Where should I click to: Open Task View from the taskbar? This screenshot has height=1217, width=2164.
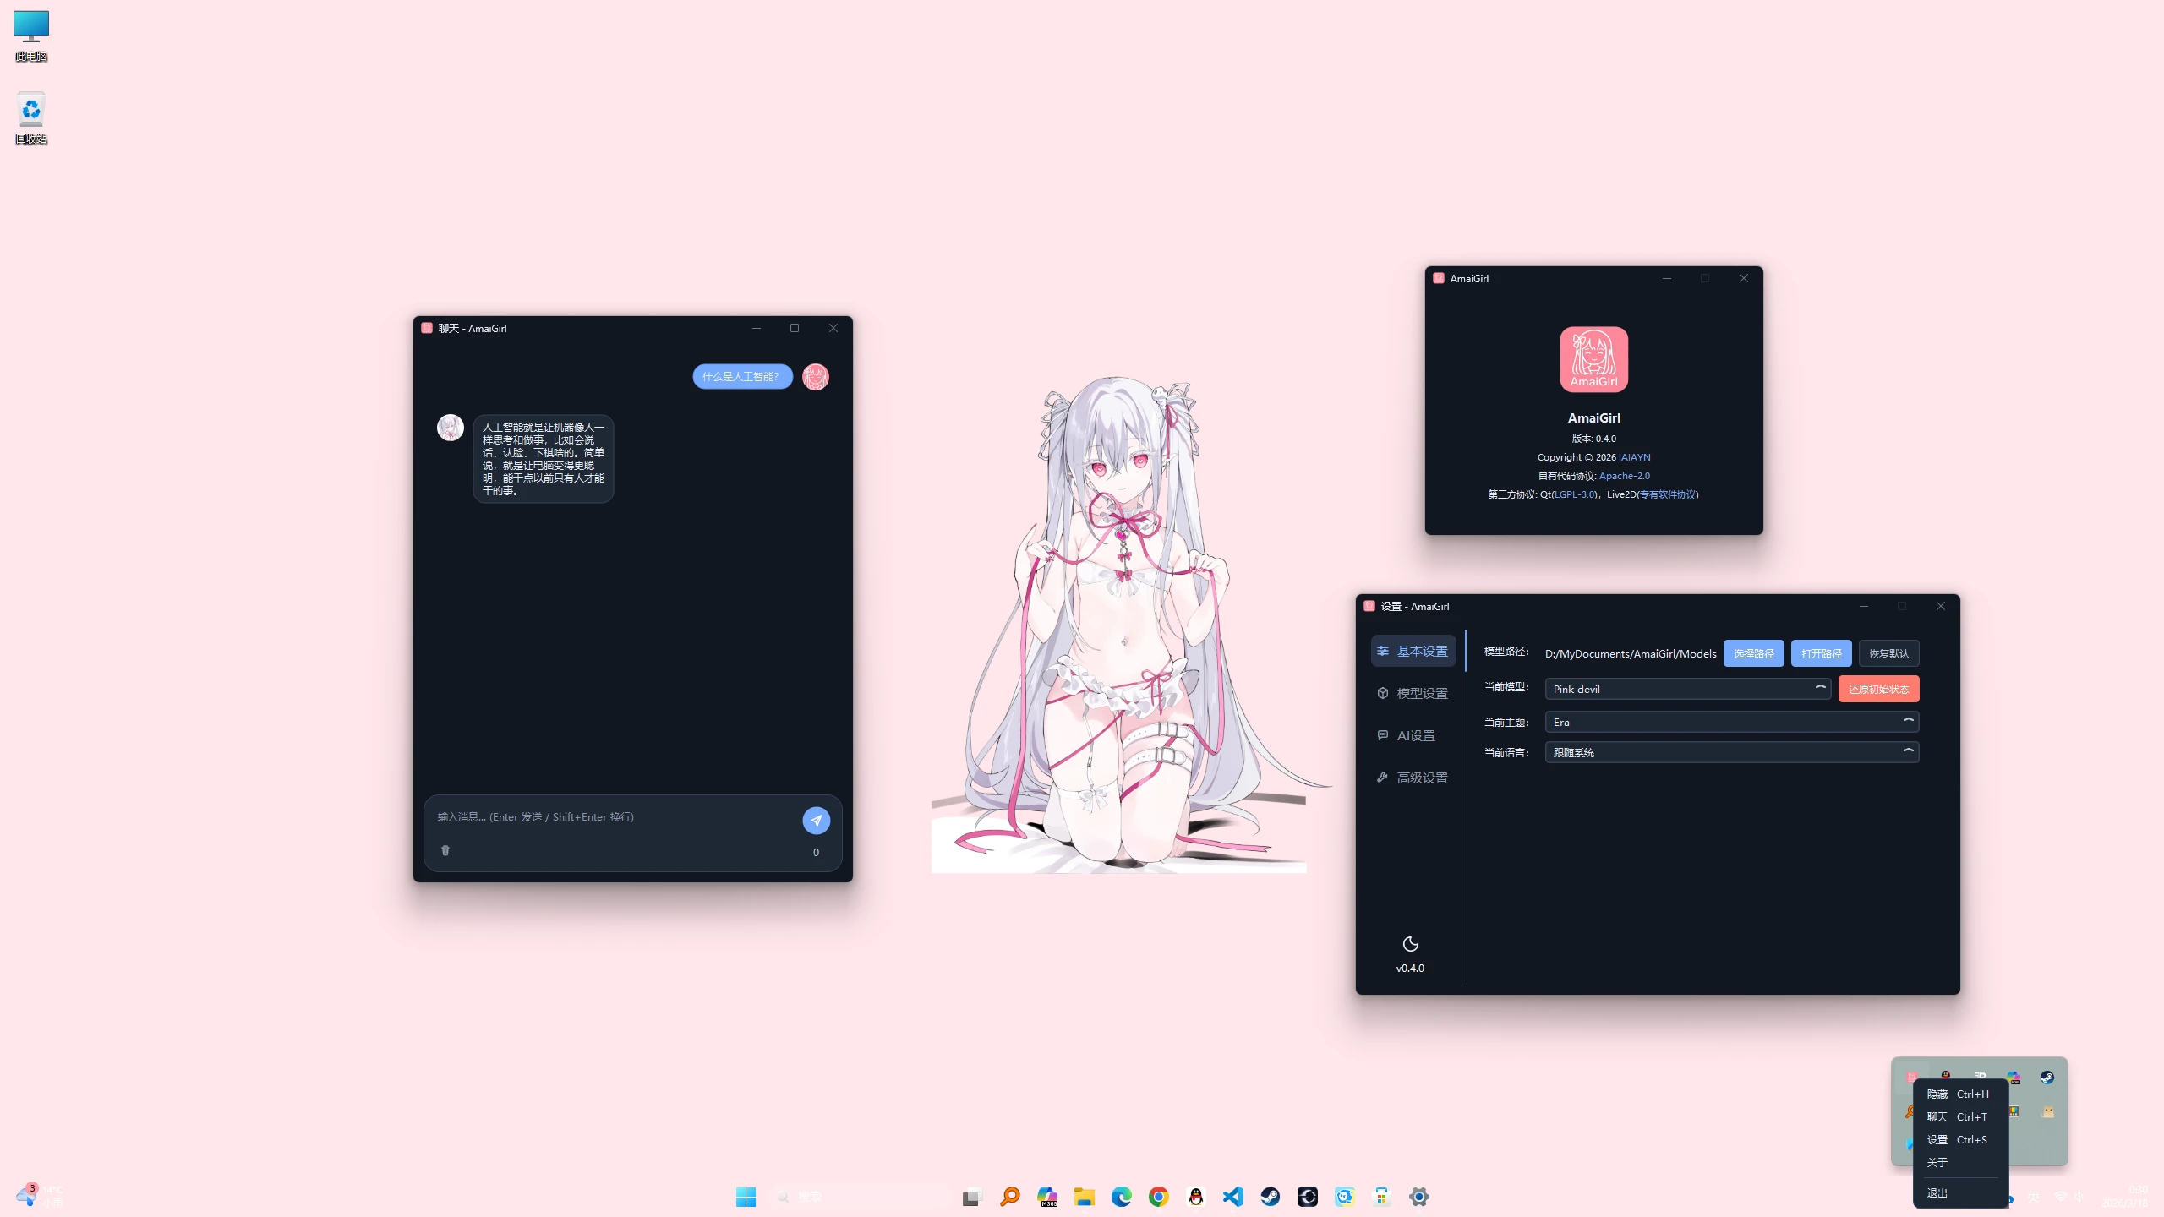(x=971, y=1197)
